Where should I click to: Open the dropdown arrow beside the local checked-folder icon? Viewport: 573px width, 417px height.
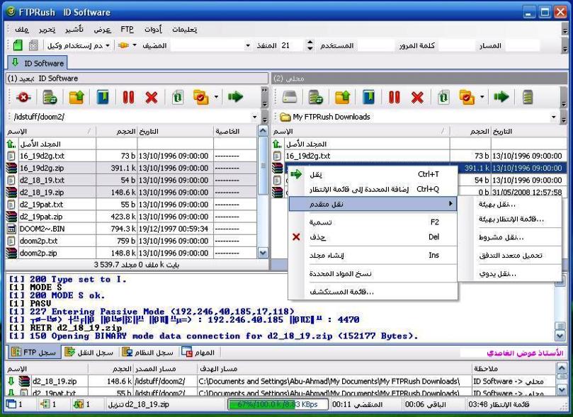pos(482,97)
